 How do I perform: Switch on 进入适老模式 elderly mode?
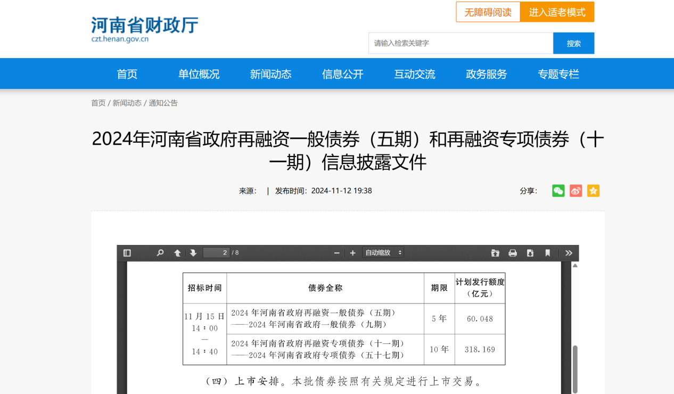pyautogui.click(x=557, y=12)
